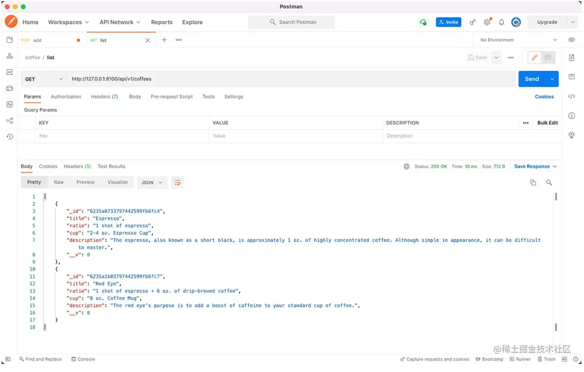Viewport: 584px width, 372px height.
Task: Open the Save dropdown arrow
Action: [x=496, y=58]
